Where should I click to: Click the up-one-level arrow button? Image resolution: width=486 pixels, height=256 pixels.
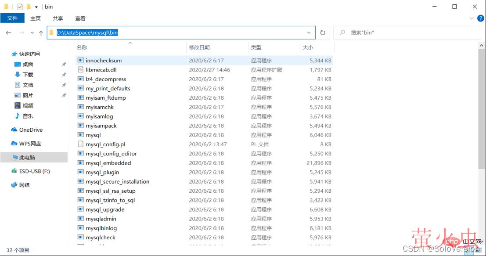(x=41, y=33)
